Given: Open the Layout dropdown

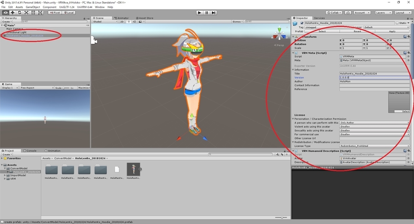Looking at the screenshot, I should (402, 13).
